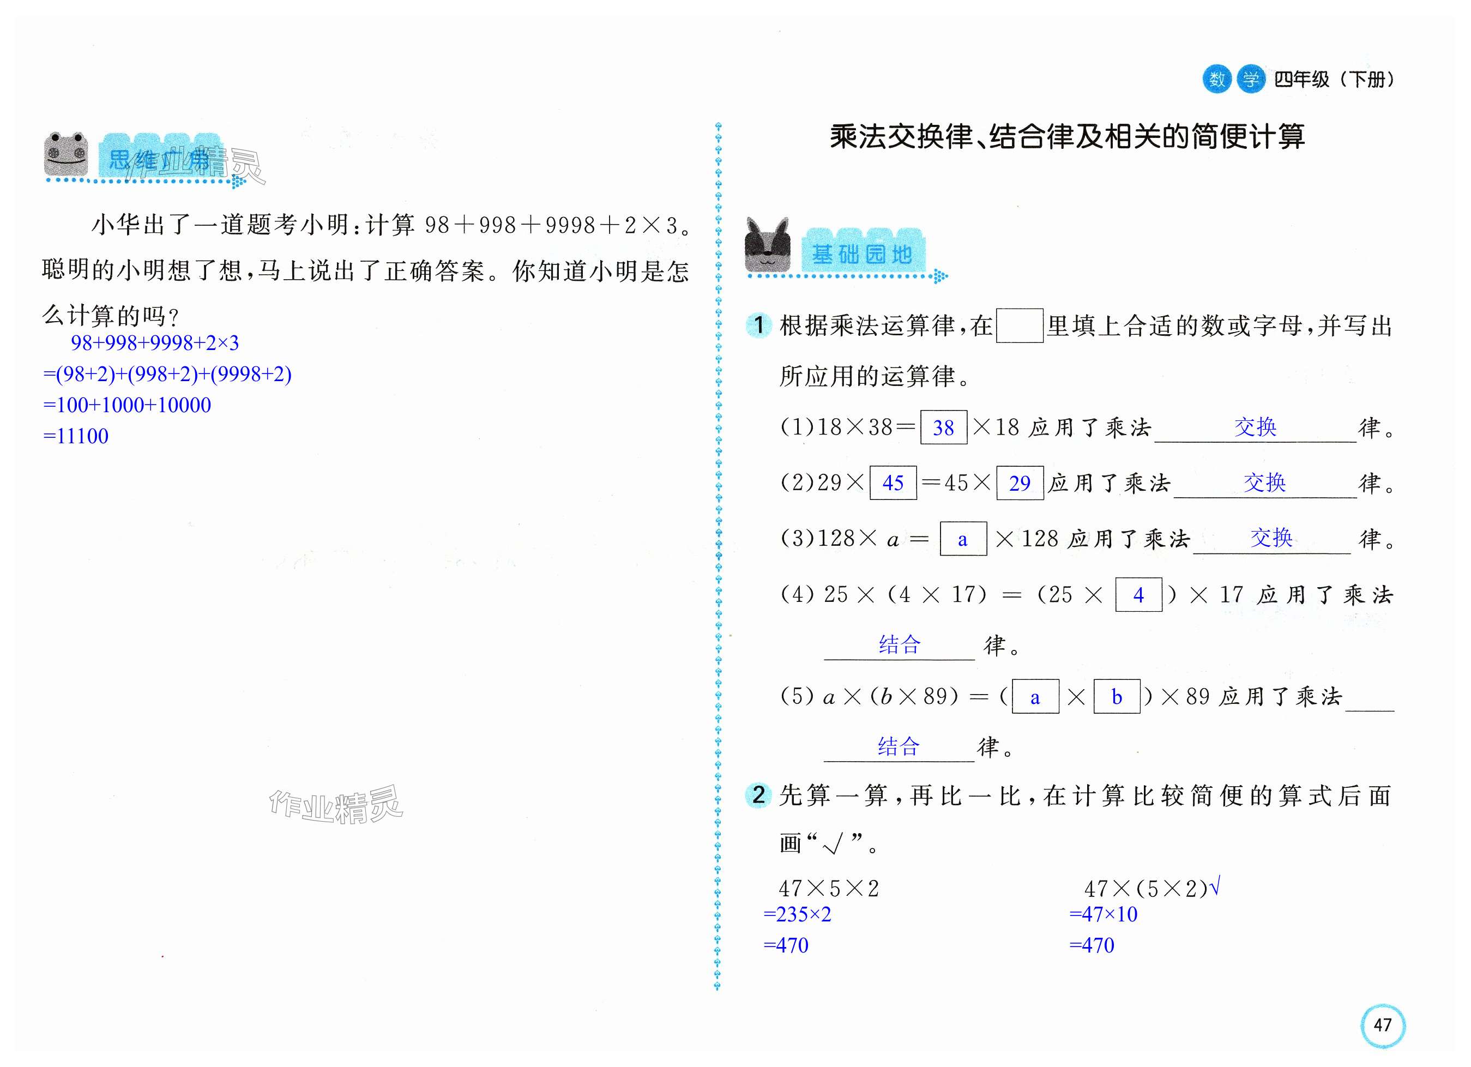This screenshot has height=1067, width=1471.
Task: Click the 交换 answer in question (1)
Action: (x=1255, y=427)
